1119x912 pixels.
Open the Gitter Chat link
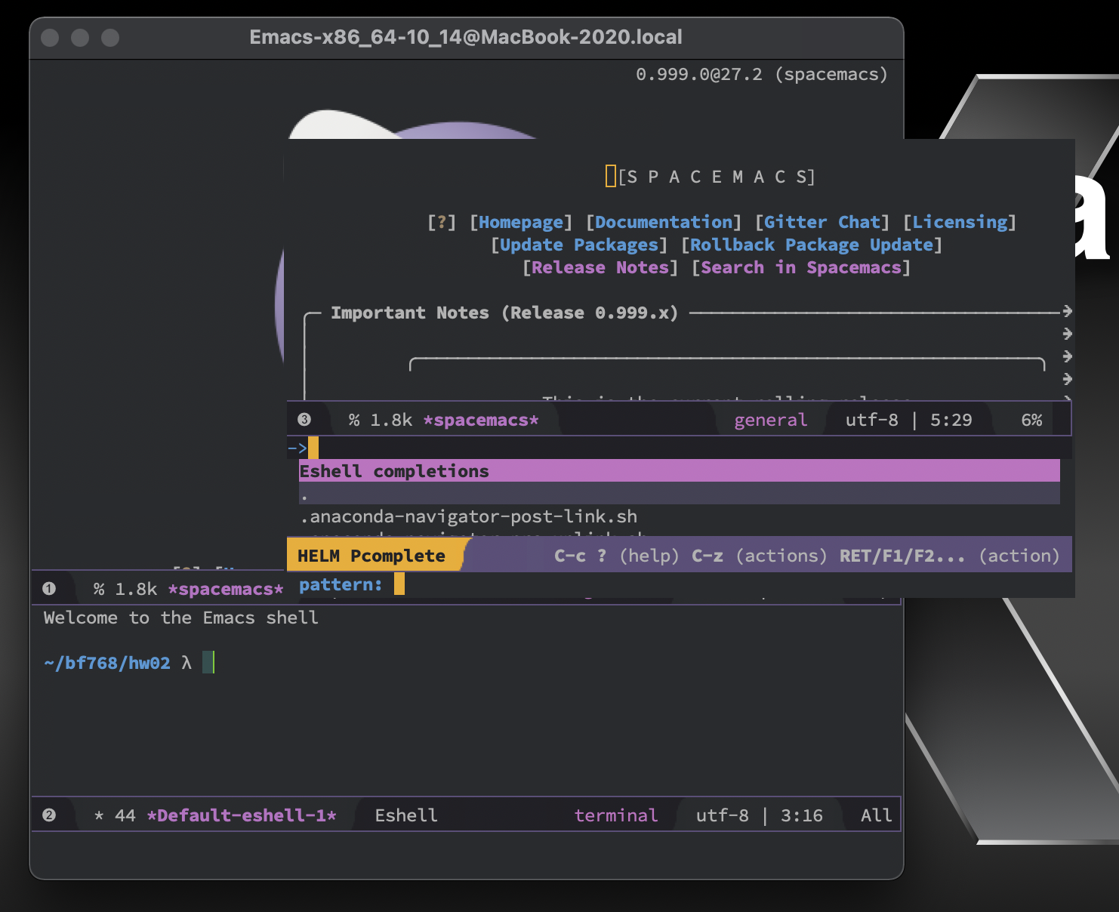click(822, 221)
